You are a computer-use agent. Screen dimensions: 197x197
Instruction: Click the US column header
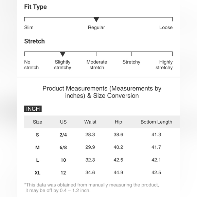click(63, 122)
